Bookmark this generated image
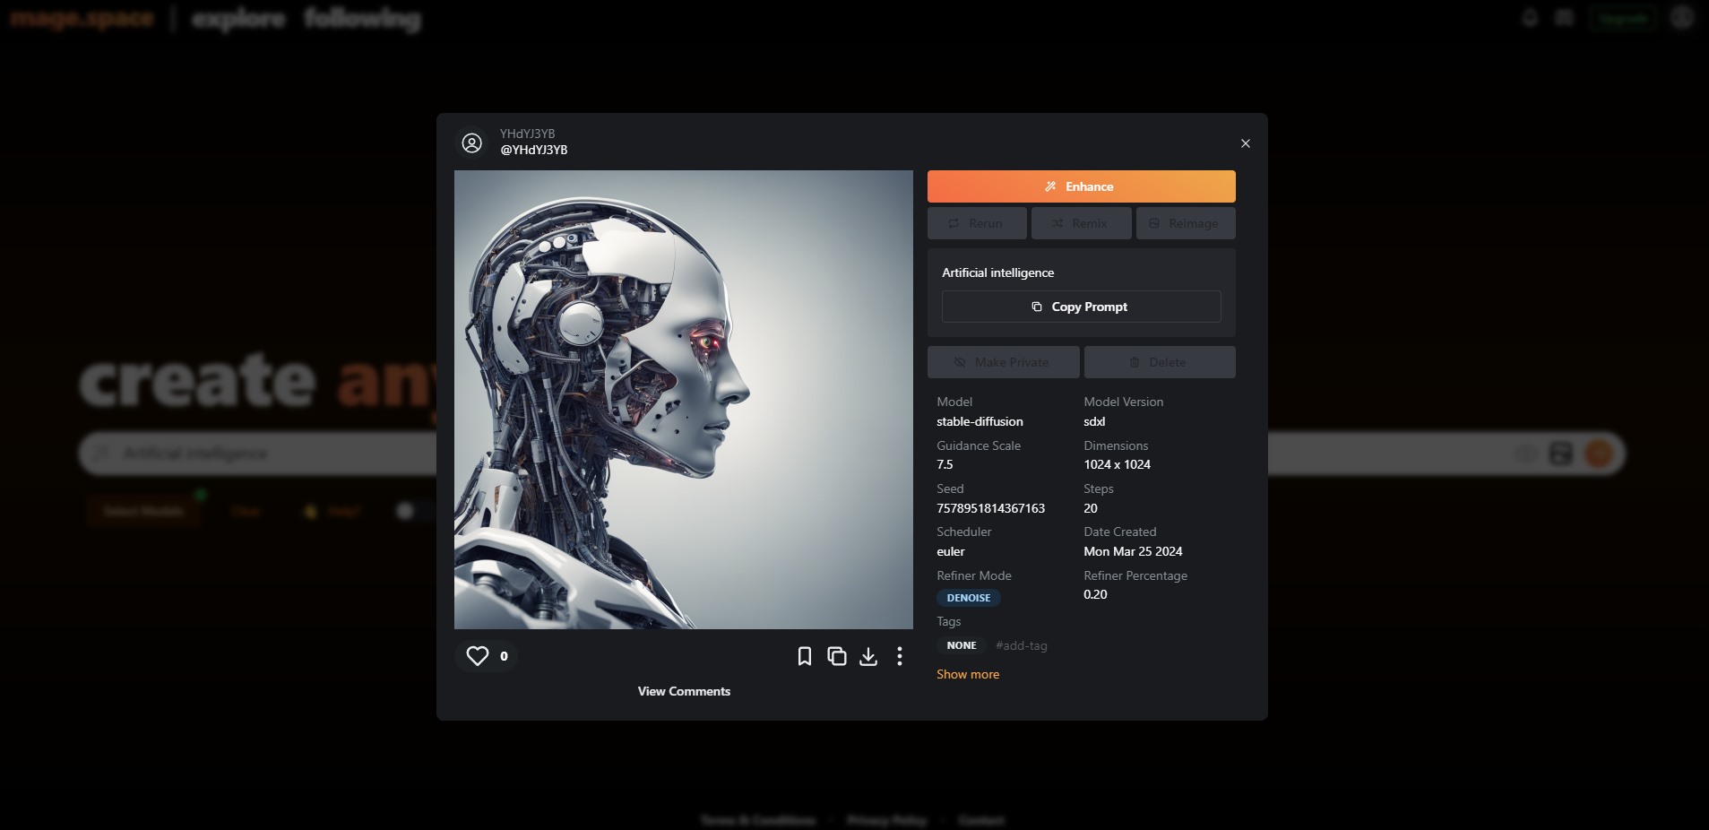The height and width of the screenshot is (830, 1709). click(x=805, y=656)
